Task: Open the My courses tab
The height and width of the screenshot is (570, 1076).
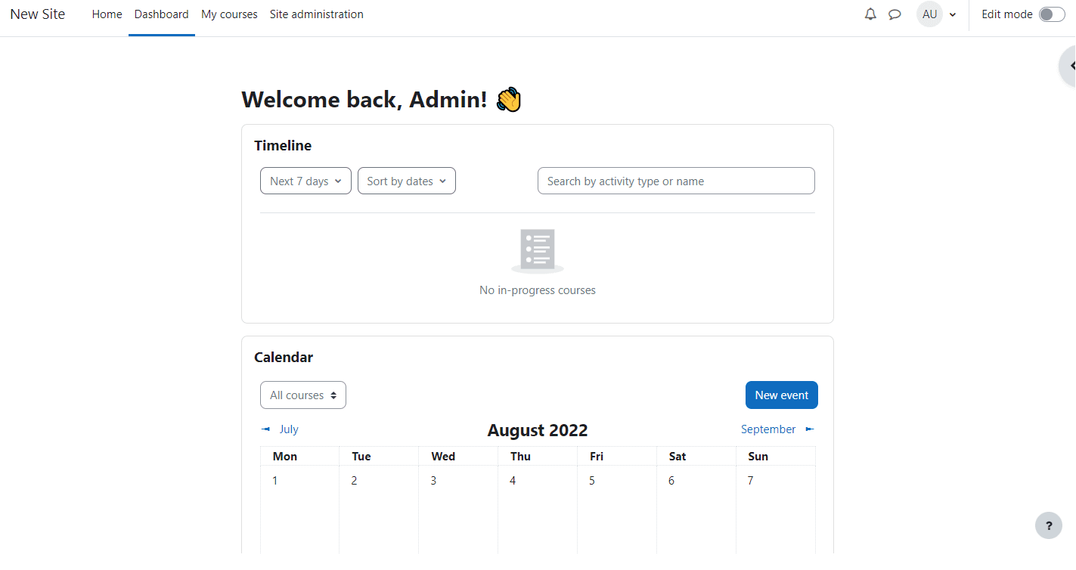Action: tap(229, 14)
